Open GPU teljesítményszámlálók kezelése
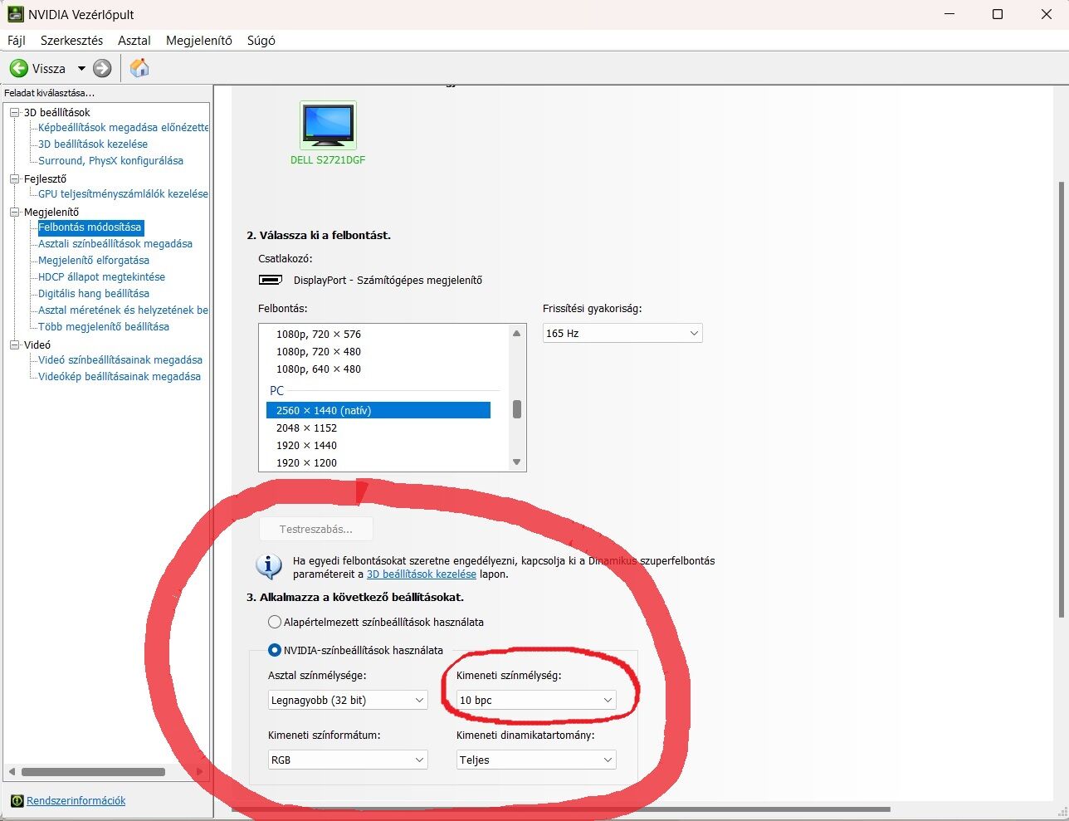The height and width of the screenshot is (821, 1069). (x=123, y=193)
